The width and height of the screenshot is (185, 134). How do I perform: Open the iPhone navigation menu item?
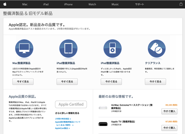click(68, 4)
